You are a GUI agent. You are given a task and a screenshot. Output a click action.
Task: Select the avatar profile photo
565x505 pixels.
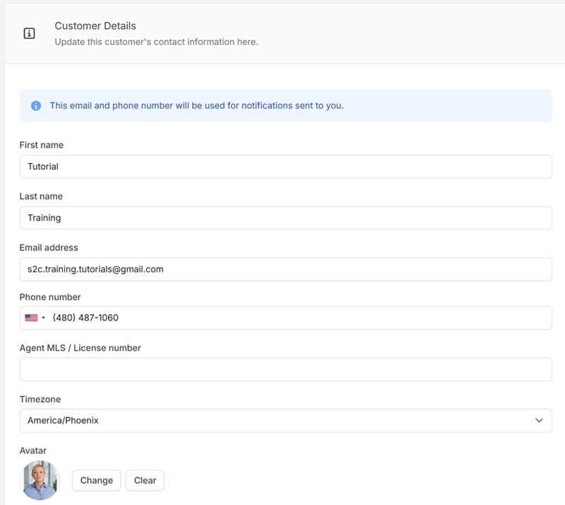tap(40, 480)
